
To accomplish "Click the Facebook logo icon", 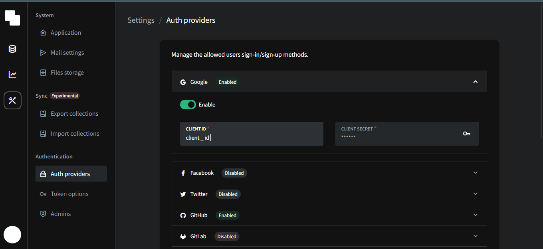I will (x=183, y=173).
